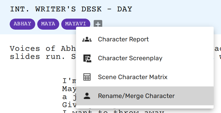Click the group icon beside Character Report
The width and height of the screenshot is (221, 113).
(87, 39)
